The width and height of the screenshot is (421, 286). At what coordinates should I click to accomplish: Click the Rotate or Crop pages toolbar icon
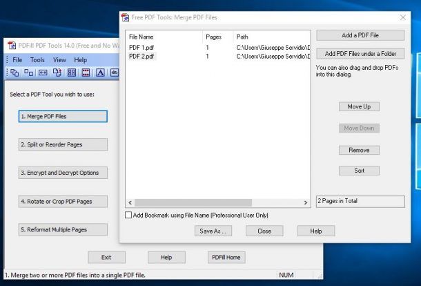[57, 73]
